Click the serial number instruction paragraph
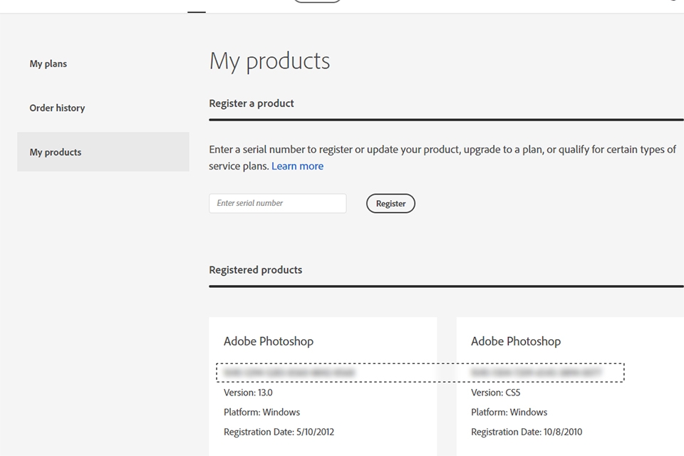 pyautogui.click(x=442, y=157)
